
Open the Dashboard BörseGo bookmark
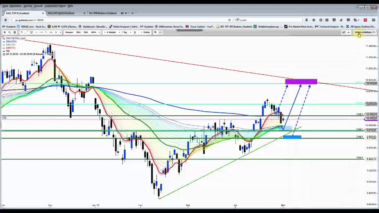click(x=93, y=27)
